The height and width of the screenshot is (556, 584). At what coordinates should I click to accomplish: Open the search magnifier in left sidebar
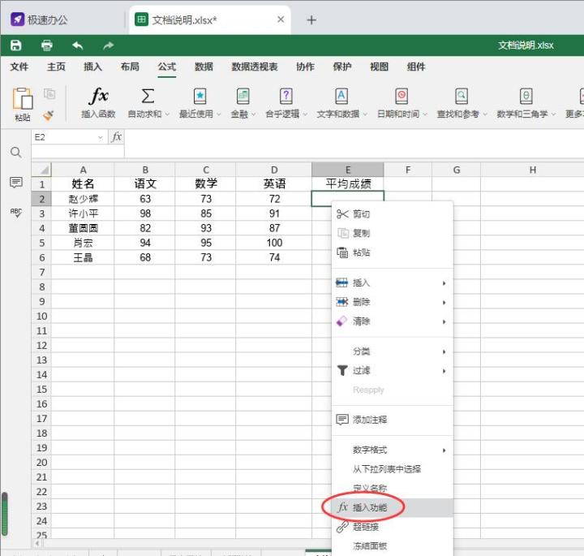(x=15, y=152)
